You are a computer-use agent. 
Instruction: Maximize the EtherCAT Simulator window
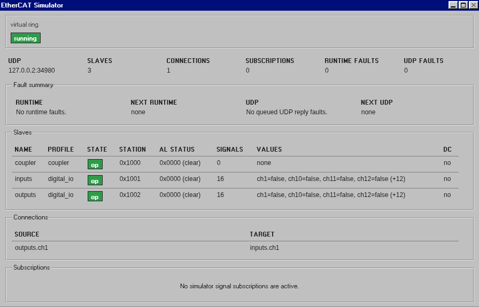[462, 5]
